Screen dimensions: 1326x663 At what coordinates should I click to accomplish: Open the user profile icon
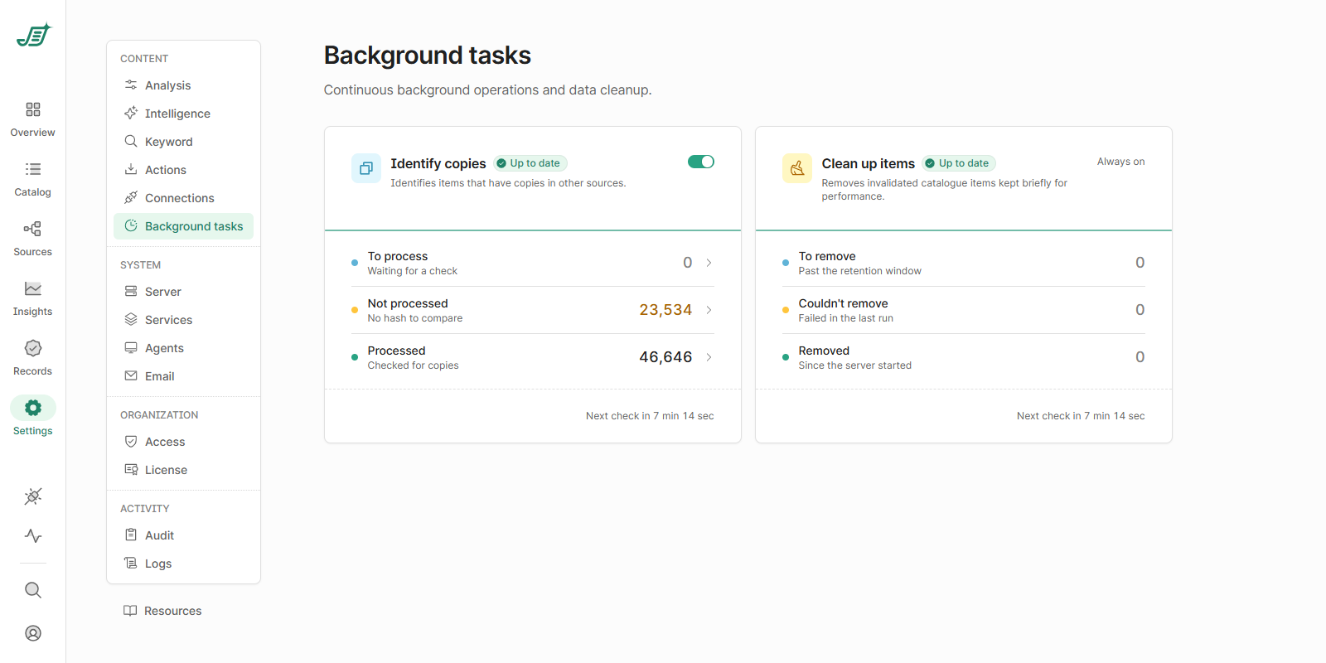tap(33, 633)
